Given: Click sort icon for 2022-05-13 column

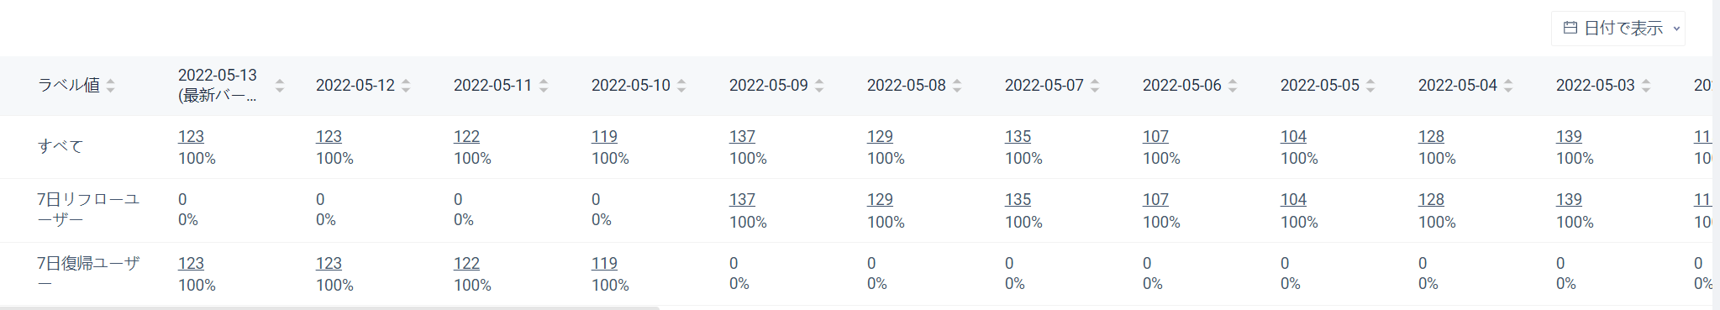Looking at the screenshot, I should pyautogui.click(x=280, y=86).
